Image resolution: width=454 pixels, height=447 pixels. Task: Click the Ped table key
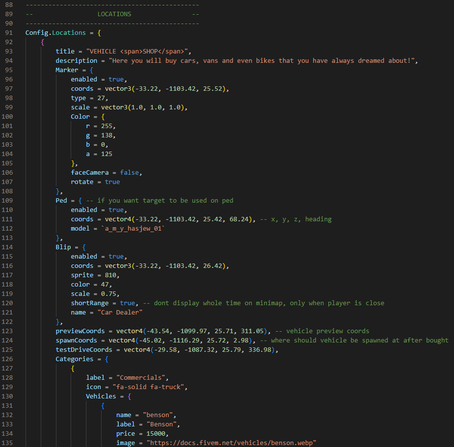(x=61, y=201)
